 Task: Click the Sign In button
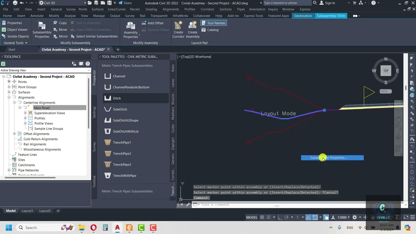pos(327,3)
